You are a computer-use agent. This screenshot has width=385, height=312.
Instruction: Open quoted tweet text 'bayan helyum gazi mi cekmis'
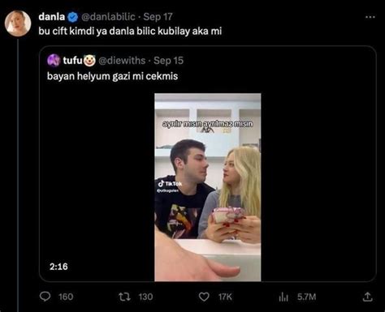[112, 76]
